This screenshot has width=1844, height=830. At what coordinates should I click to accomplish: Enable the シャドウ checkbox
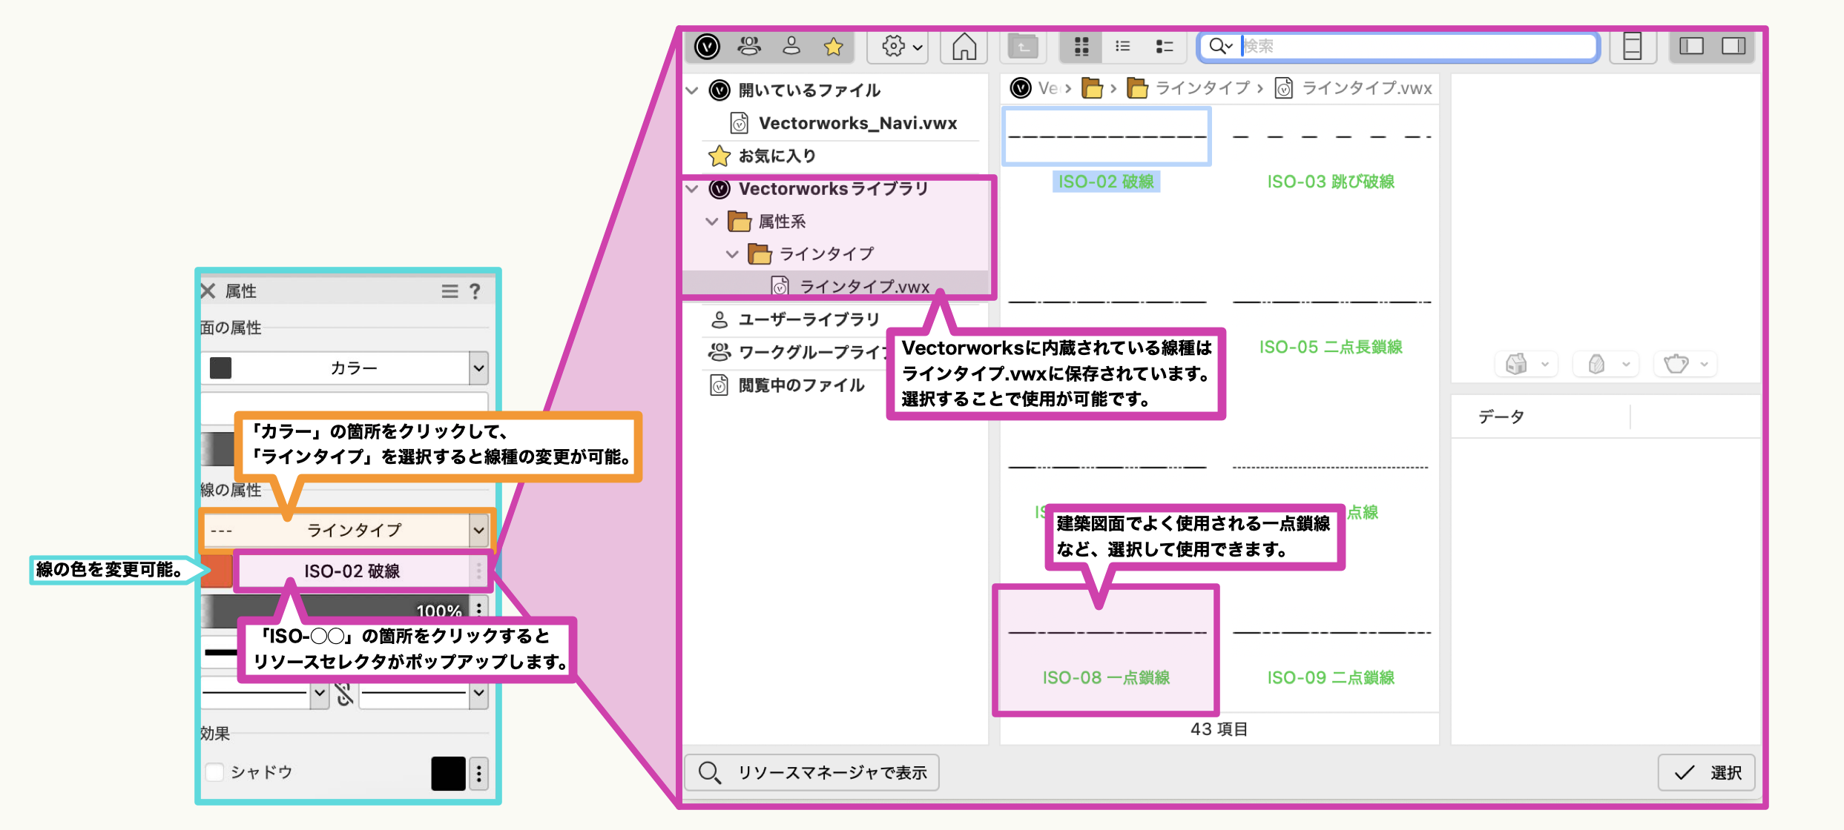click(215, 772)
